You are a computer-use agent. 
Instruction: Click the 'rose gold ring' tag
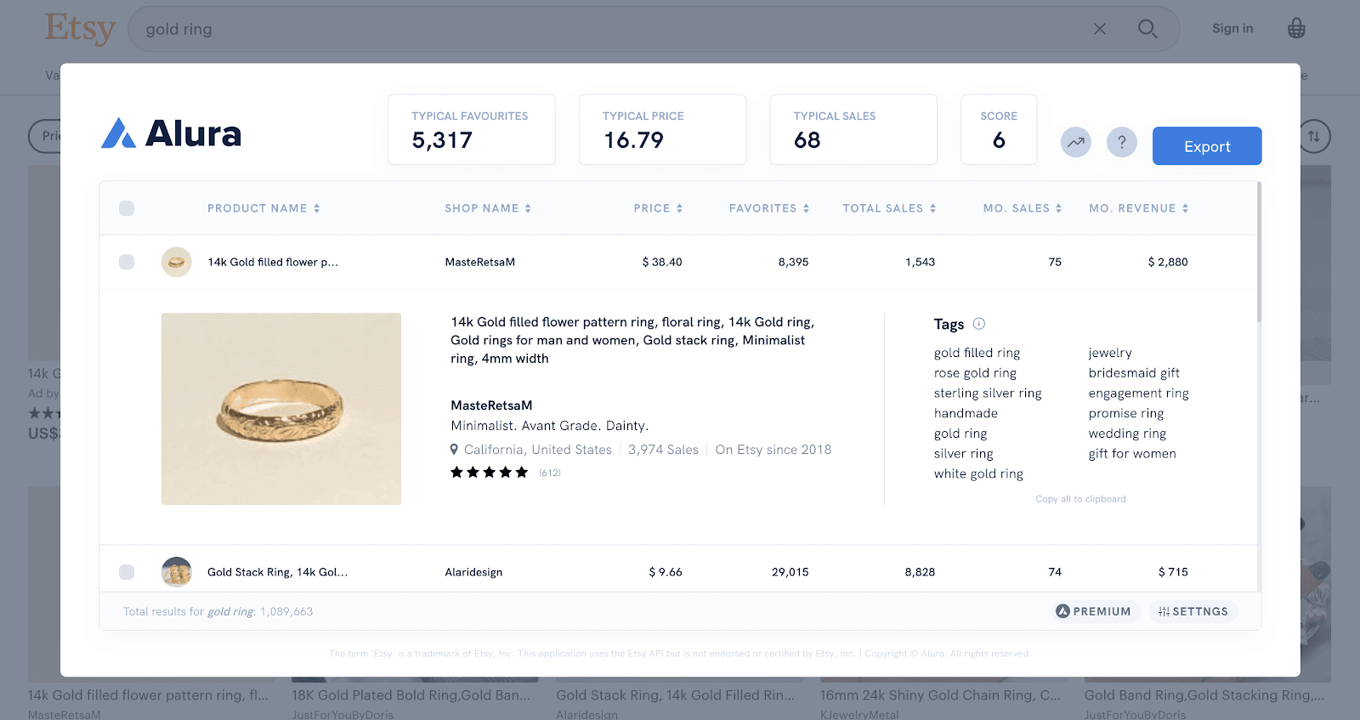(x=975, y=373)
